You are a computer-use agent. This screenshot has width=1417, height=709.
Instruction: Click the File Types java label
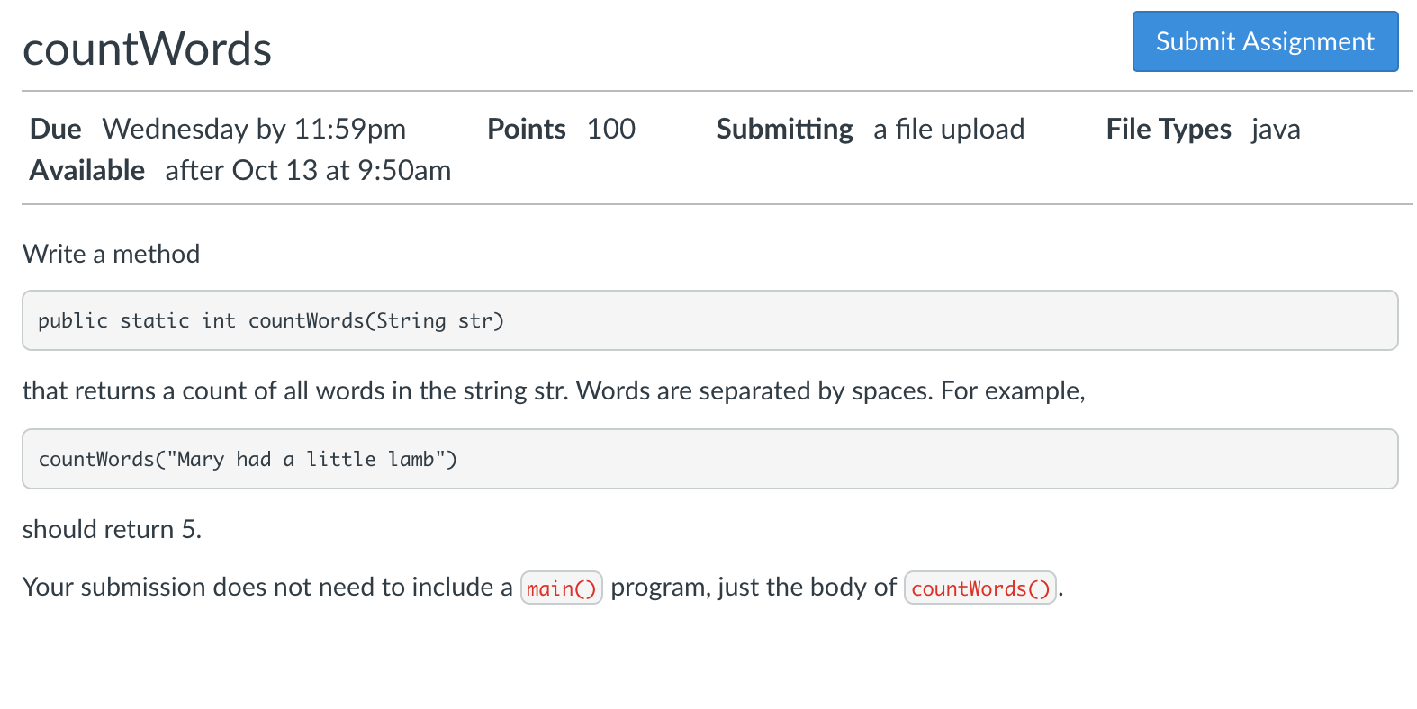(1275, 129)
